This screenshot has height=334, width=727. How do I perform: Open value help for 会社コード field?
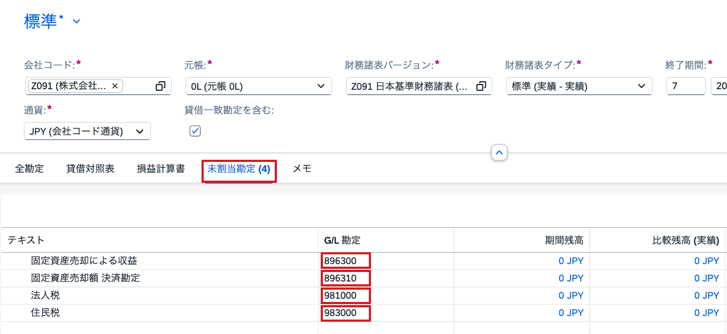pos(160,86)
